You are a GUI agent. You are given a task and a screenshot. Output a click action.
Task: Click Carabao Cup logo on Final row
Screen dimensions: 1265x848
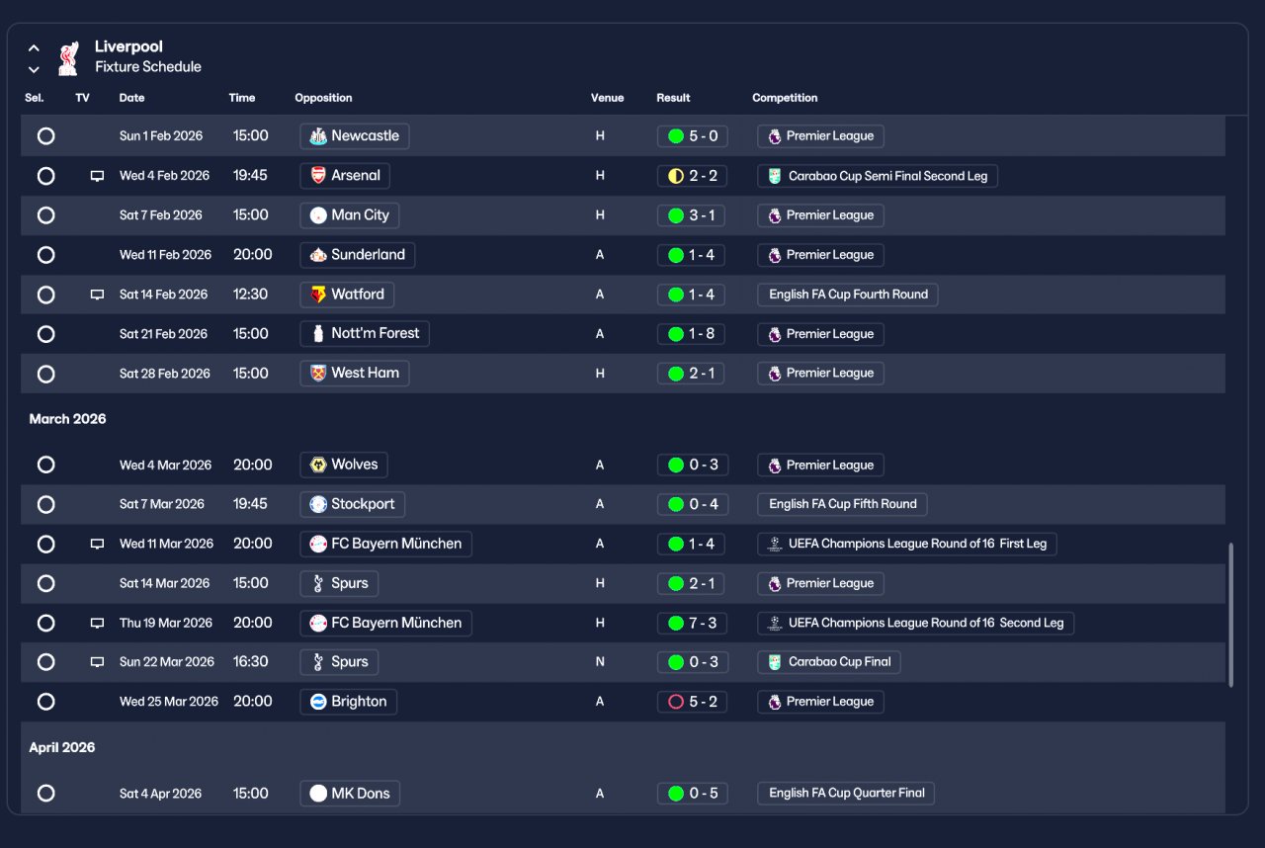click(775, 662)
